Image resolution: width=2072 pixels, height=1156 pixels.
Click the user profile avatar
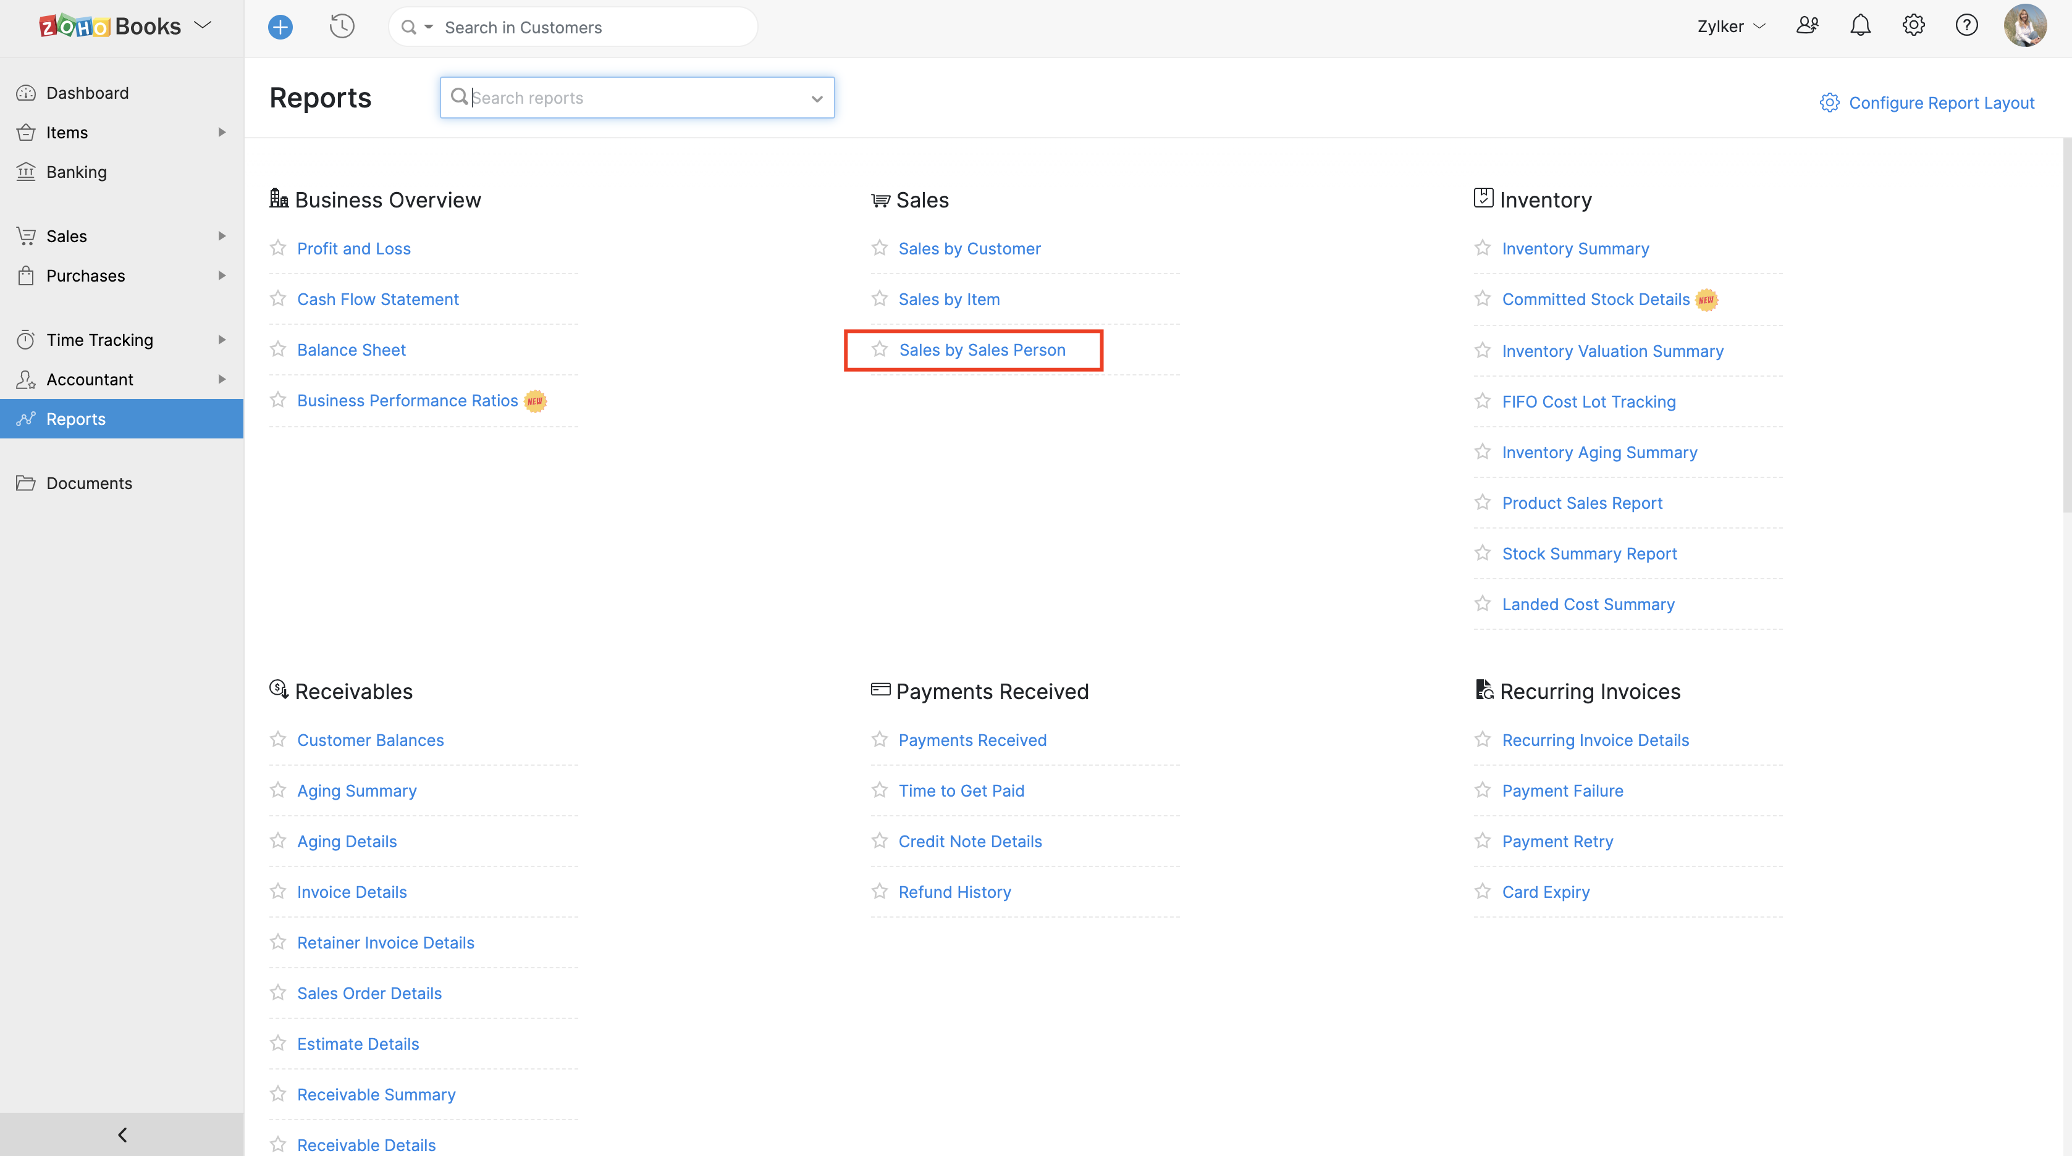click(2024, 26)
